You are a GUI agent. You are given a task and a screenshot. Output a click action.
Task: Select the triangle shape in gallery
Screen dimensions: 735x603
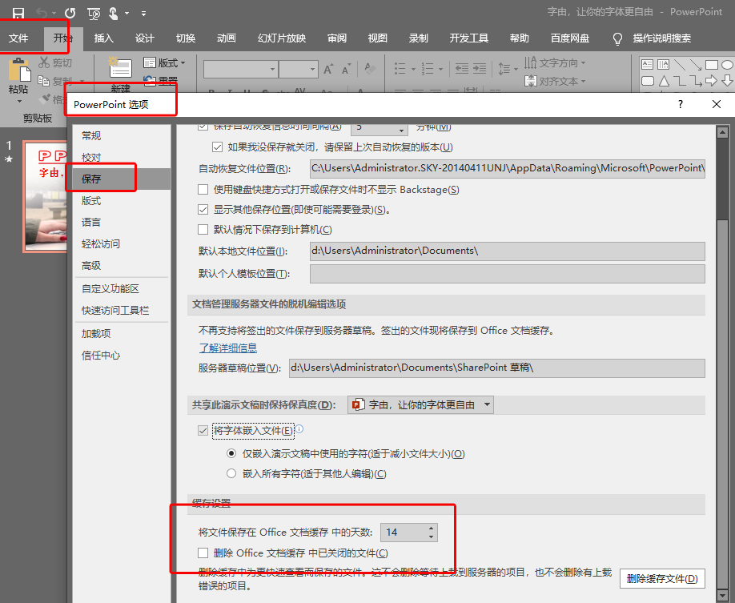pyautogui.click(x=664, y=81)
